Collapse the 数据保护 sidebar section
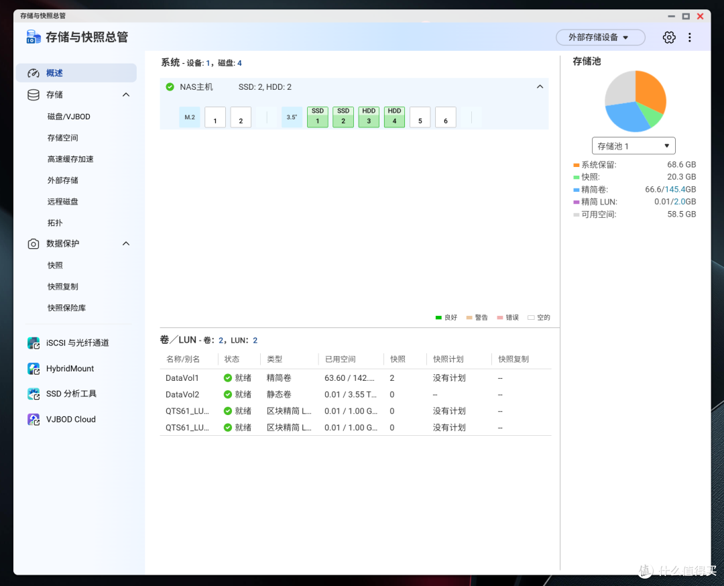Screen dimensions: 724x586 click(x=126, y=244)
